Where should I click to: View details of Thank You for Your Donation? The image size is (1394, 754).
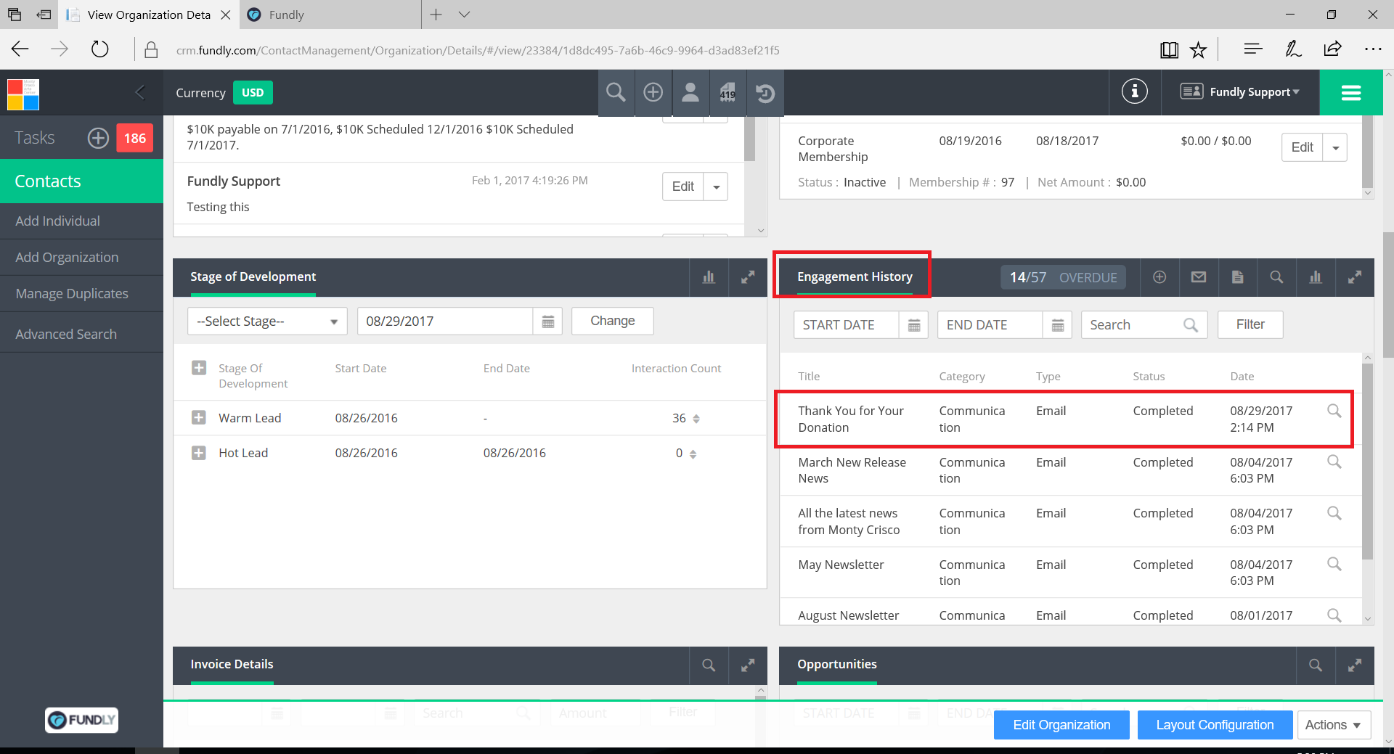[x=1334, y=411]
